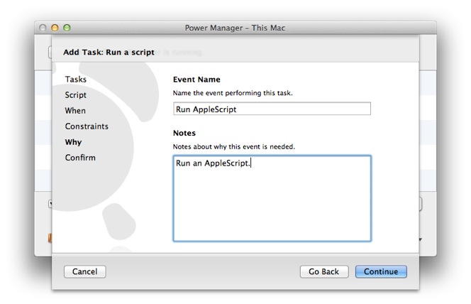Cancel the Add Task dialog
The height and width of the screenshot is (304, 471).
click(84, 271)
